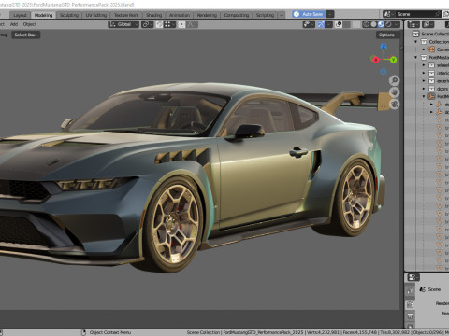
Task: Select the FordMustang armature icon in outliner
Action: [431, 96]
